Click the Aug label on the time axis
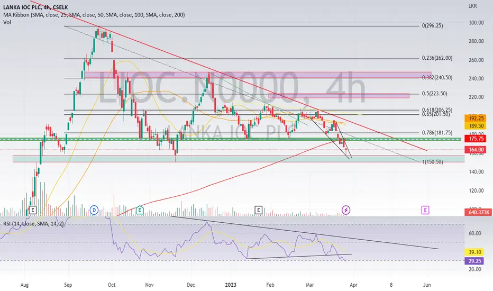Image resolution: width=493 pixels, height=291 pixels. pos(24,285)
